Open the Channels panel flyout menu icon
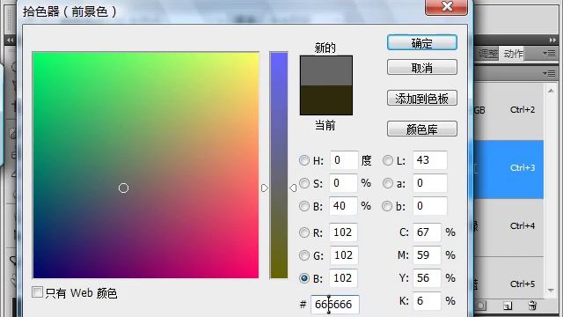 549,74
